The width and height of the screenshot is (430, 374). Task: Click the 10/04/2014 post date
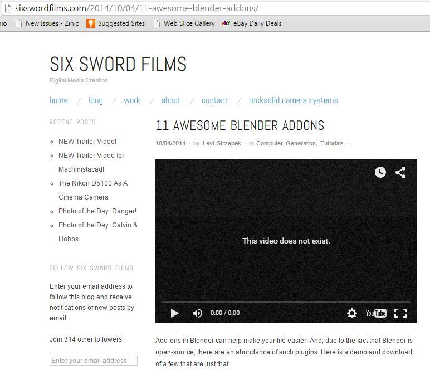click(170, 143)
